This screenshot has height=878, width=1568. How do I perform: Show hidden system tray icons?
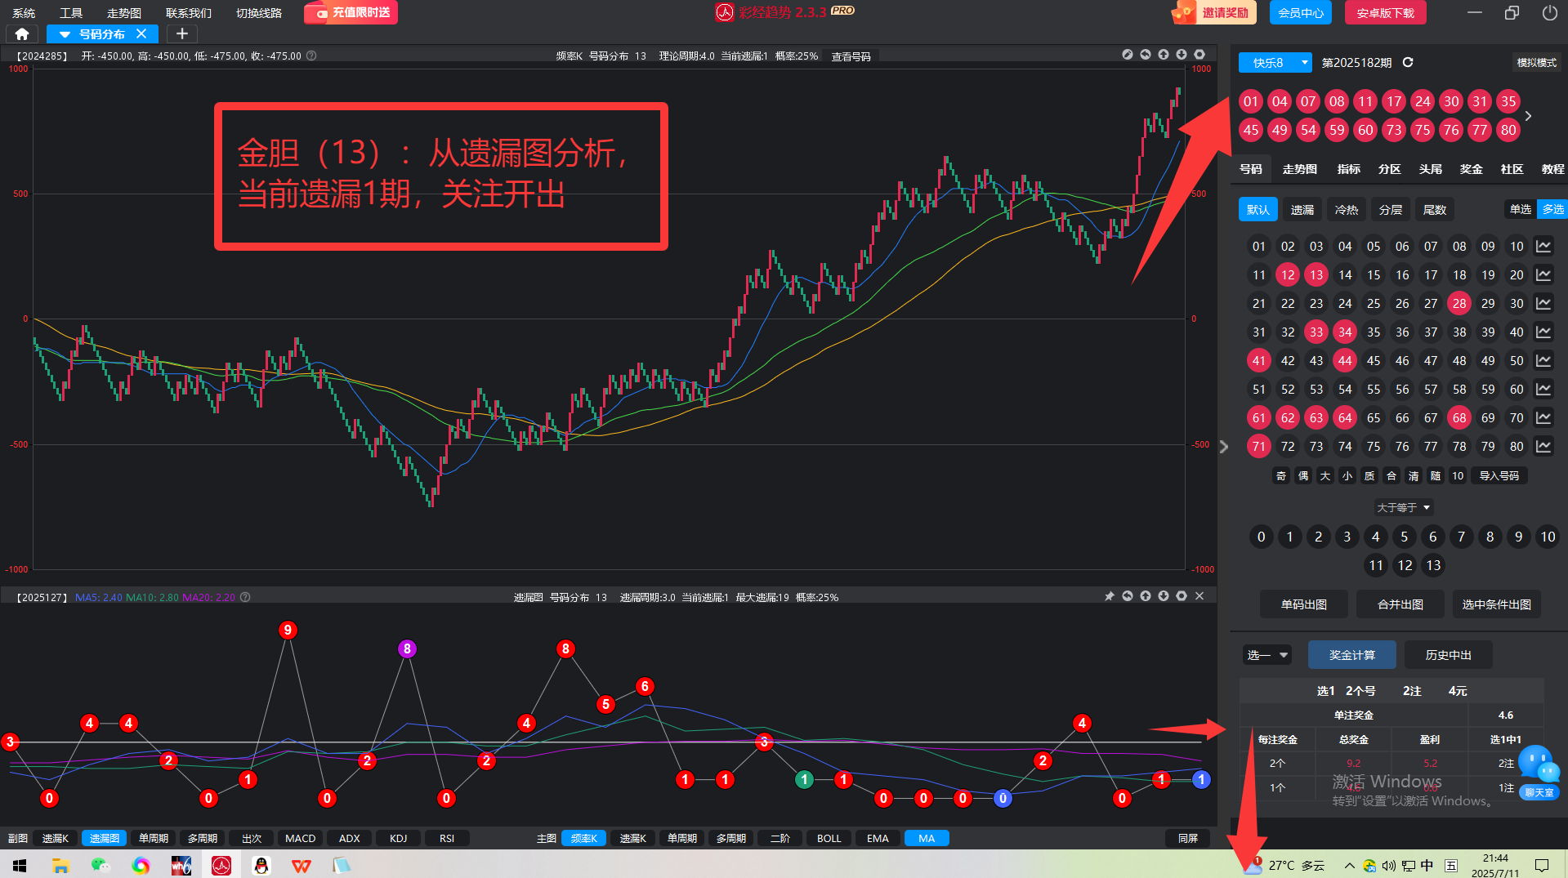[x=1349, y=866]
